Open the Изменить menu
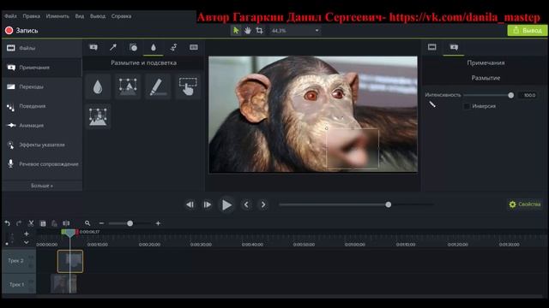This screenshot has height=308, width=549. point(57,16)
